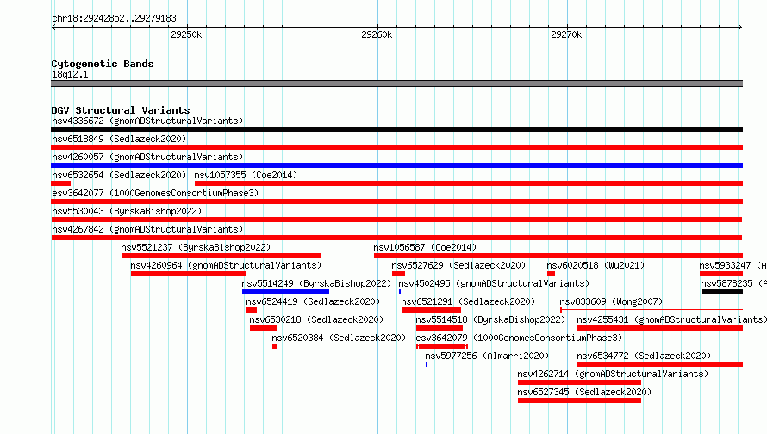Select the thin red line under nsv833609

651,310
